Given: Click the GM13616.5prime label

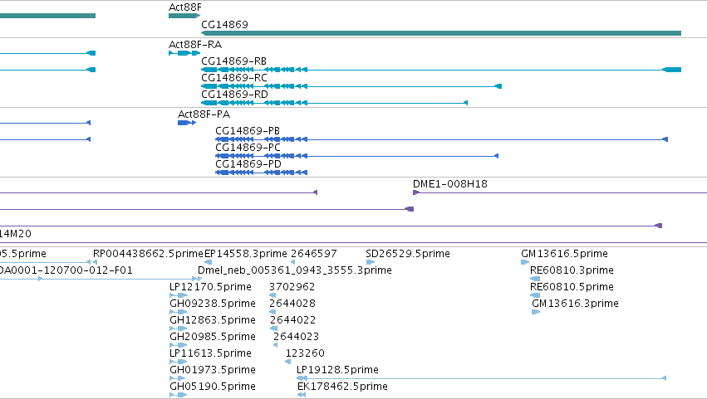Looking at the screenshot, I should tap(564, 254).
